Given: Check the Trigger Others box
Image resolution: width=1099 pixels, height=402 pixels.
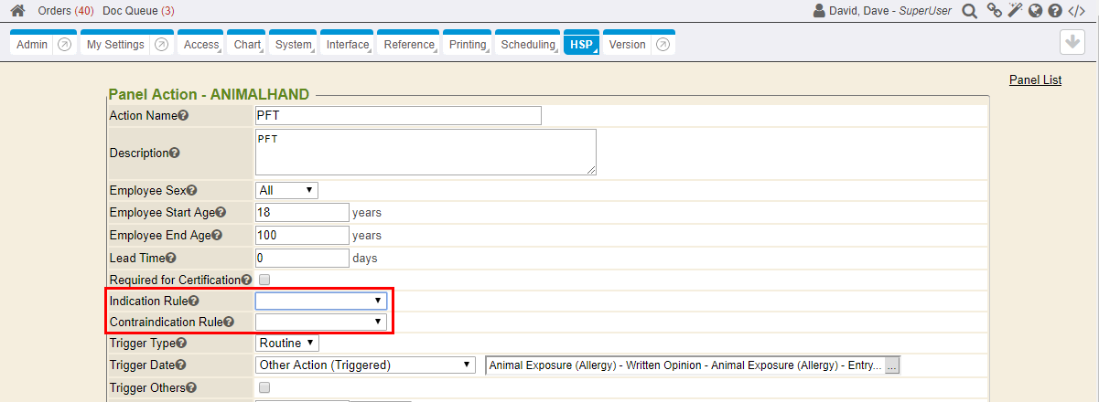Looking at the screenshot, I should click(x=264, y=387).
